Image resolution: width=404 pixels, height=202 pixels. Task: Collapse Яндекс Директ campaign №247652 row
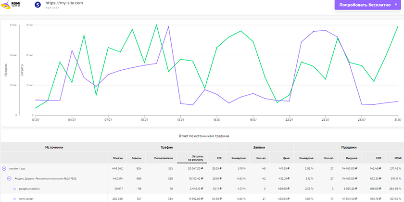coord(9,178)
